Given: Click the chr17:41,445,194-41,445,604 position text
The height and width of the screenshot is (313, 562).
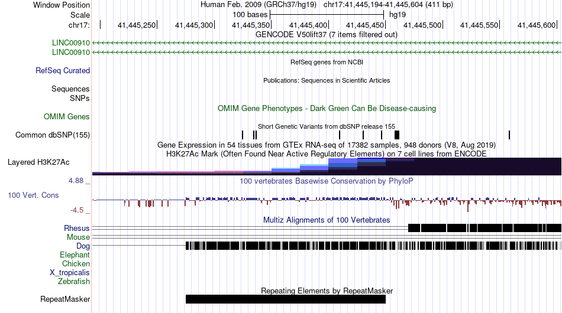Looking at the screenshot, I should (x=388, y=5).
